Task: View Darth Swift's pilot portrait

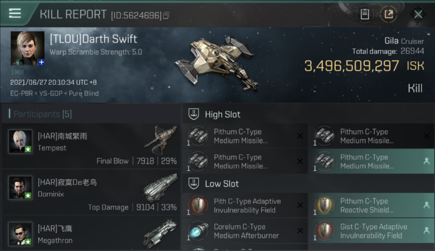Action: pos(27,48)
